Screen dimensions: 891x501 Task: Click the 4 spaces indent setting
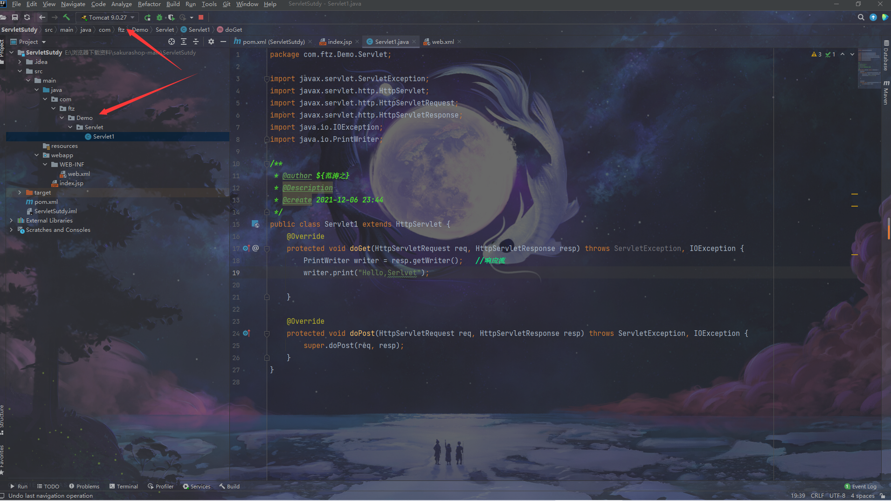pyautogui.click(x=863, y=495)
